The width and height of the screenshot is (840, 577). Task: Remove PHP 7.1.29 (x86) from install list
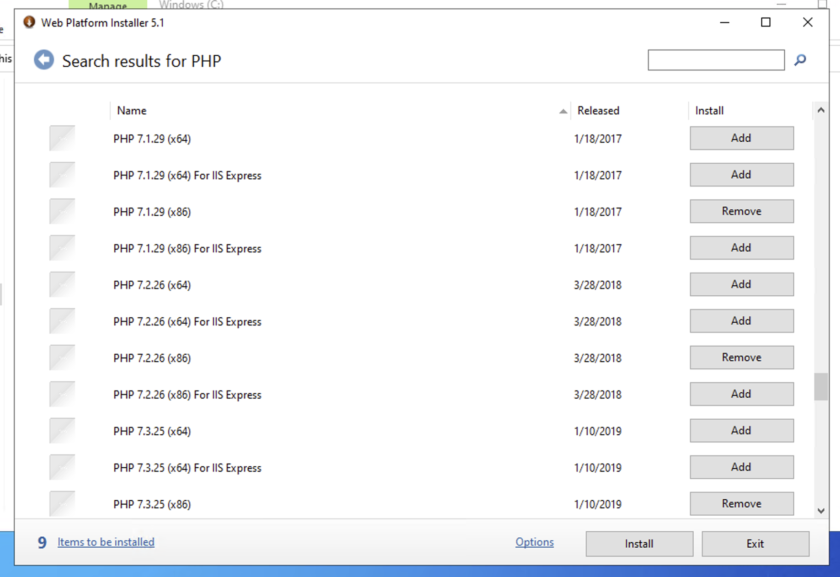(742, 211)
